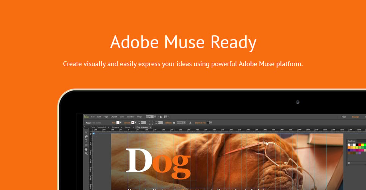The height and width of the screenshot is (190, 366).
Task: Click the Effects label link
Action: tap(168, 123)
